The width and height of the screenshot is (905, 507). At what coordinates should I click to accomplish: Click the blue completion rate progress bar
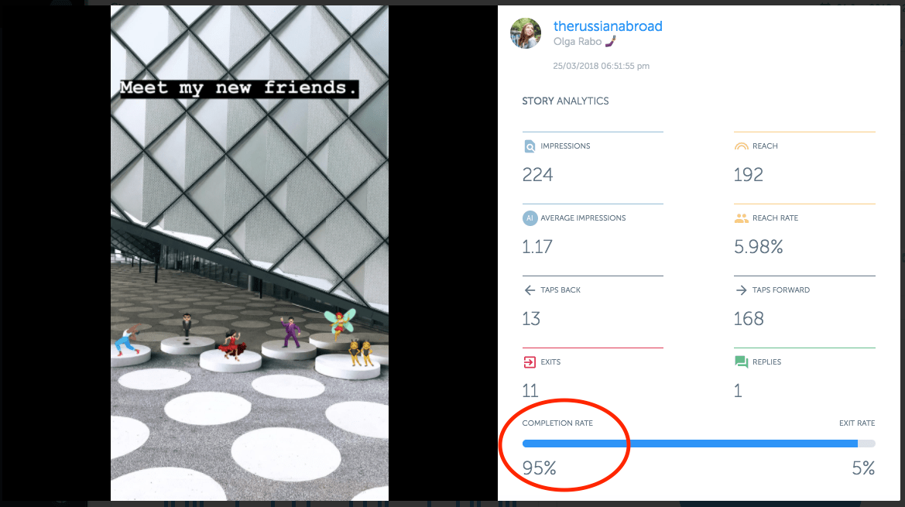(690, 444)
